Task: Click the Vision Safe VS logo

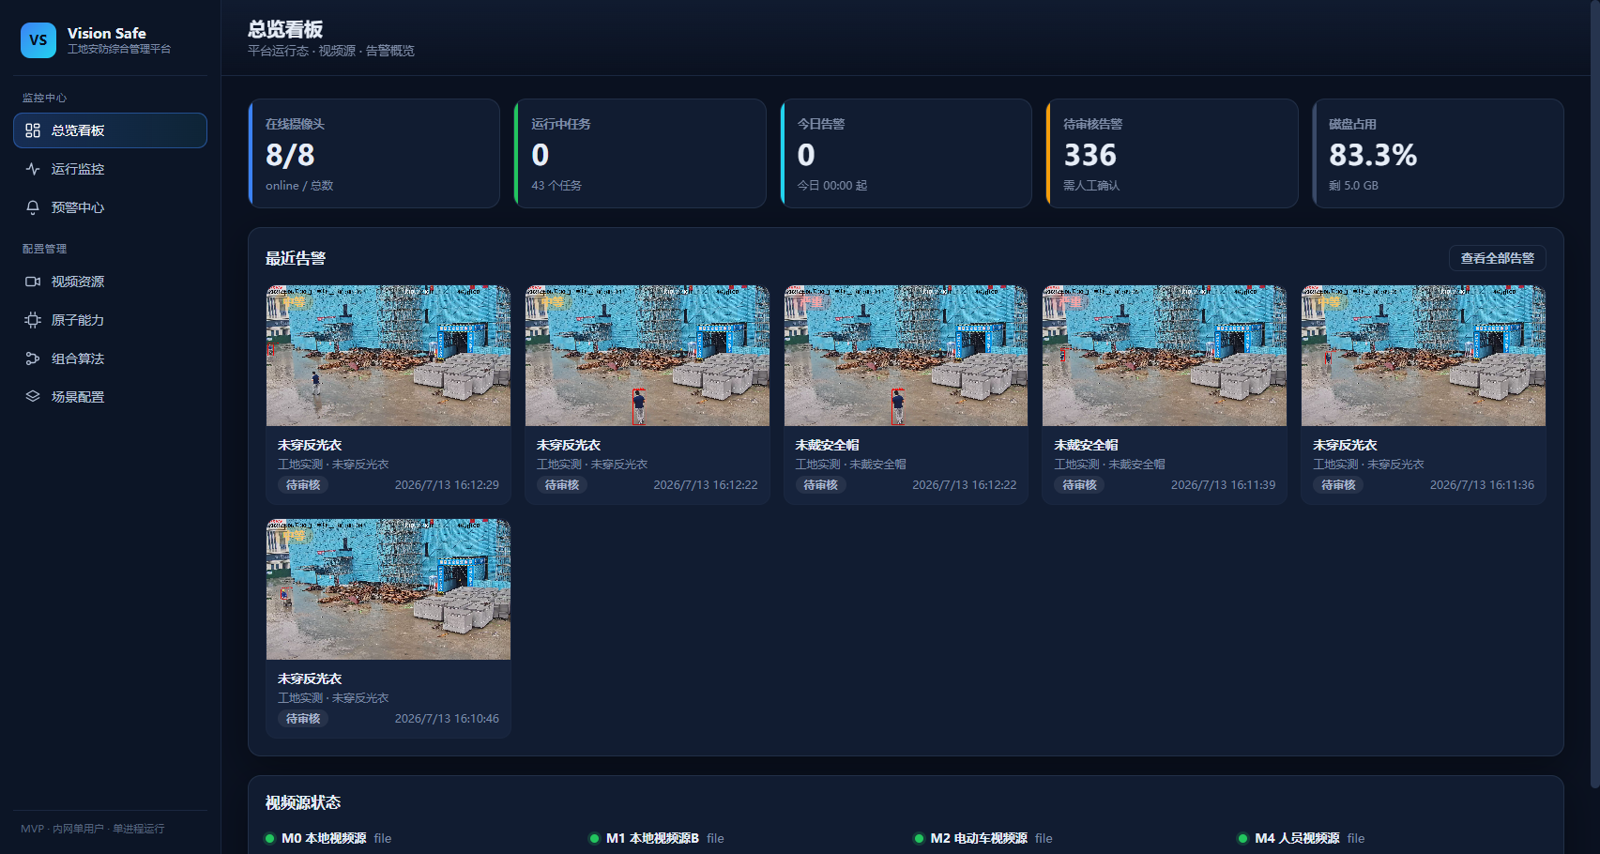Action: [x=38, y=40]
